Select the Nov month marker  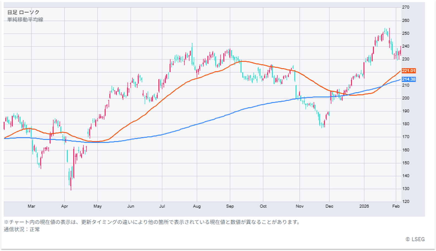click(x=300, y=206)
